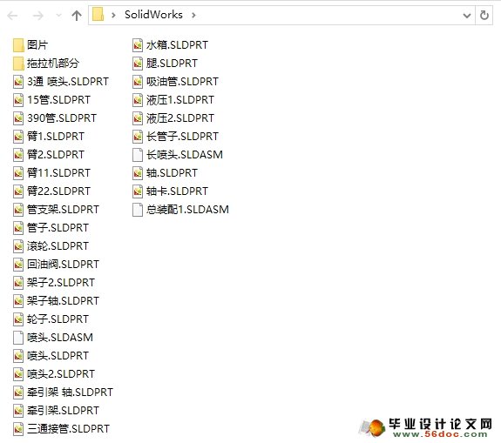Click file name 吸油管.SLDPRT

coord(182,82)
